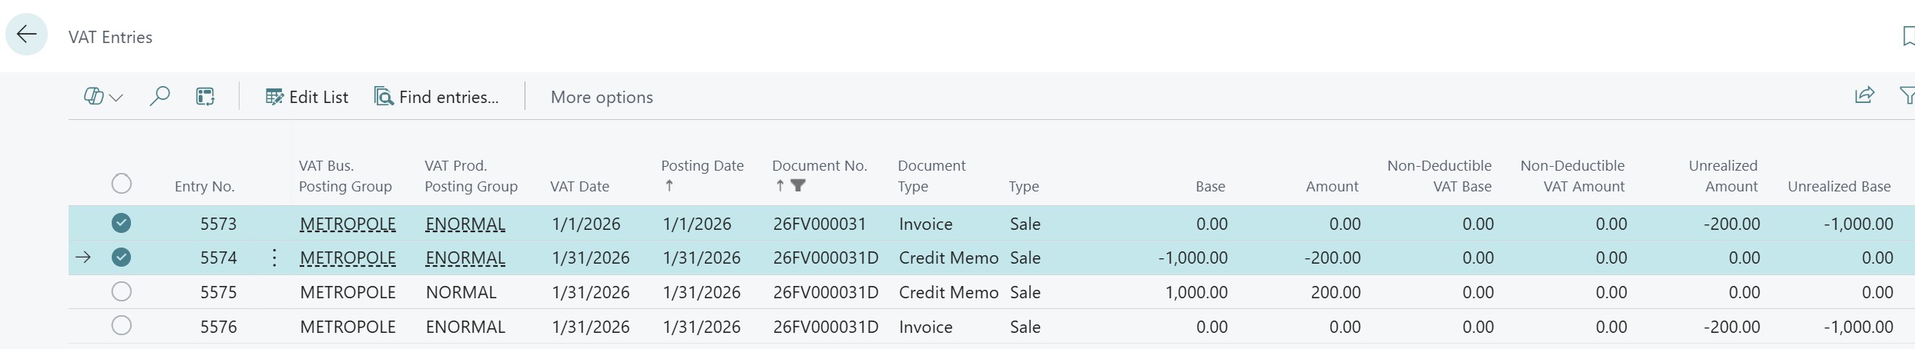
Task: Click the bookmark icon
Action: pos(1907,36)
